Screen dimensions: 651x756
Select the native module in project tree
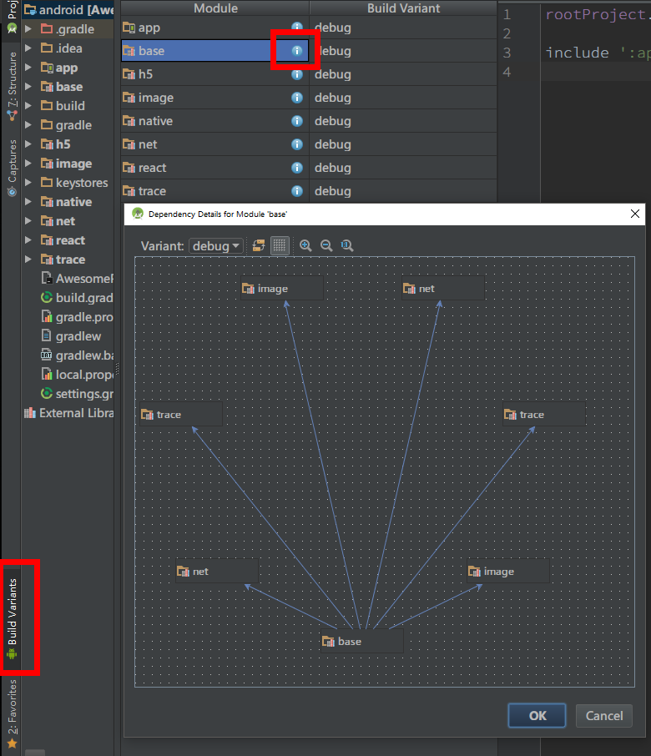coord(67,202)
